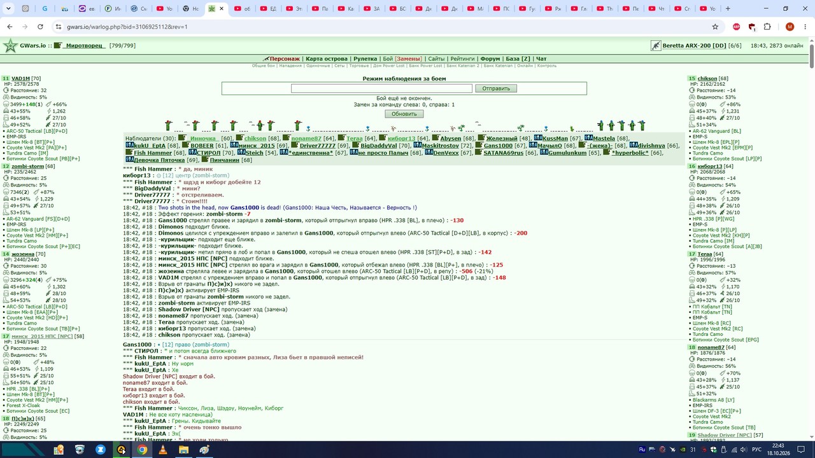Open the Замены link in the menu
Viewport: 815px width, 458px height.
click(409, 59)
